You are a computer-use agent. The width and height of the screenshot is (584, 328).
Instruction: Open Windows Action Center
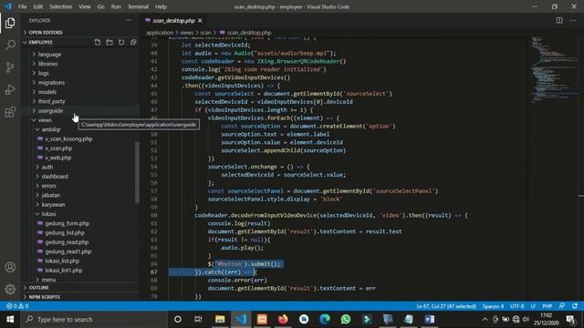tap(570, 320)
